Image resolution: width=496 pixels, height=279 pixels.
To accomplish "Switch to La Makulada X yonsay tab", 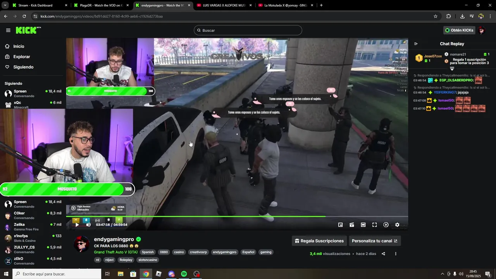I will [x=286, y=5].
